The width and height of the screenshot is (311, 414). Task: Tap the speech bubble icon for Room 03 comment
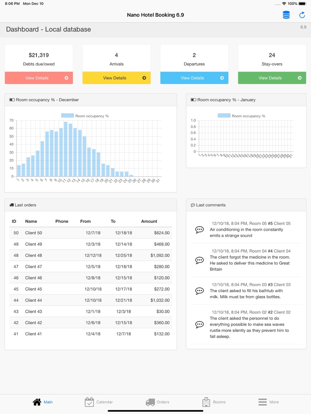(x=199, y=291)
